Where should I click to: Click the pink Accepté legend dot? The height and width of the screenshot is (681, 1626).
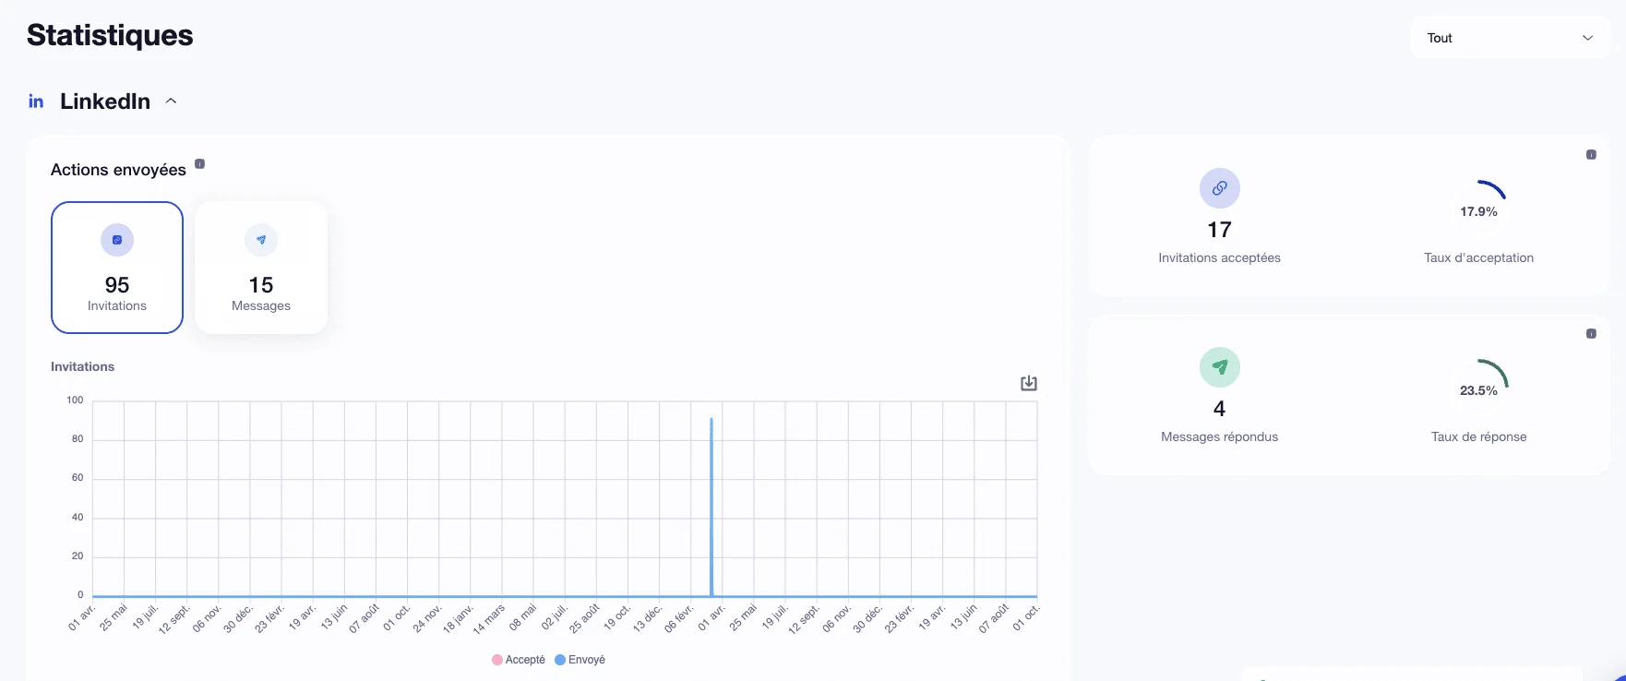point(497,660)
